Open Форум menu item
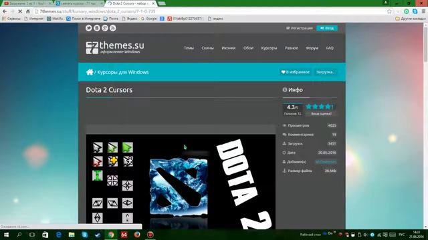 pyautogui.click(x=312, y=48)
